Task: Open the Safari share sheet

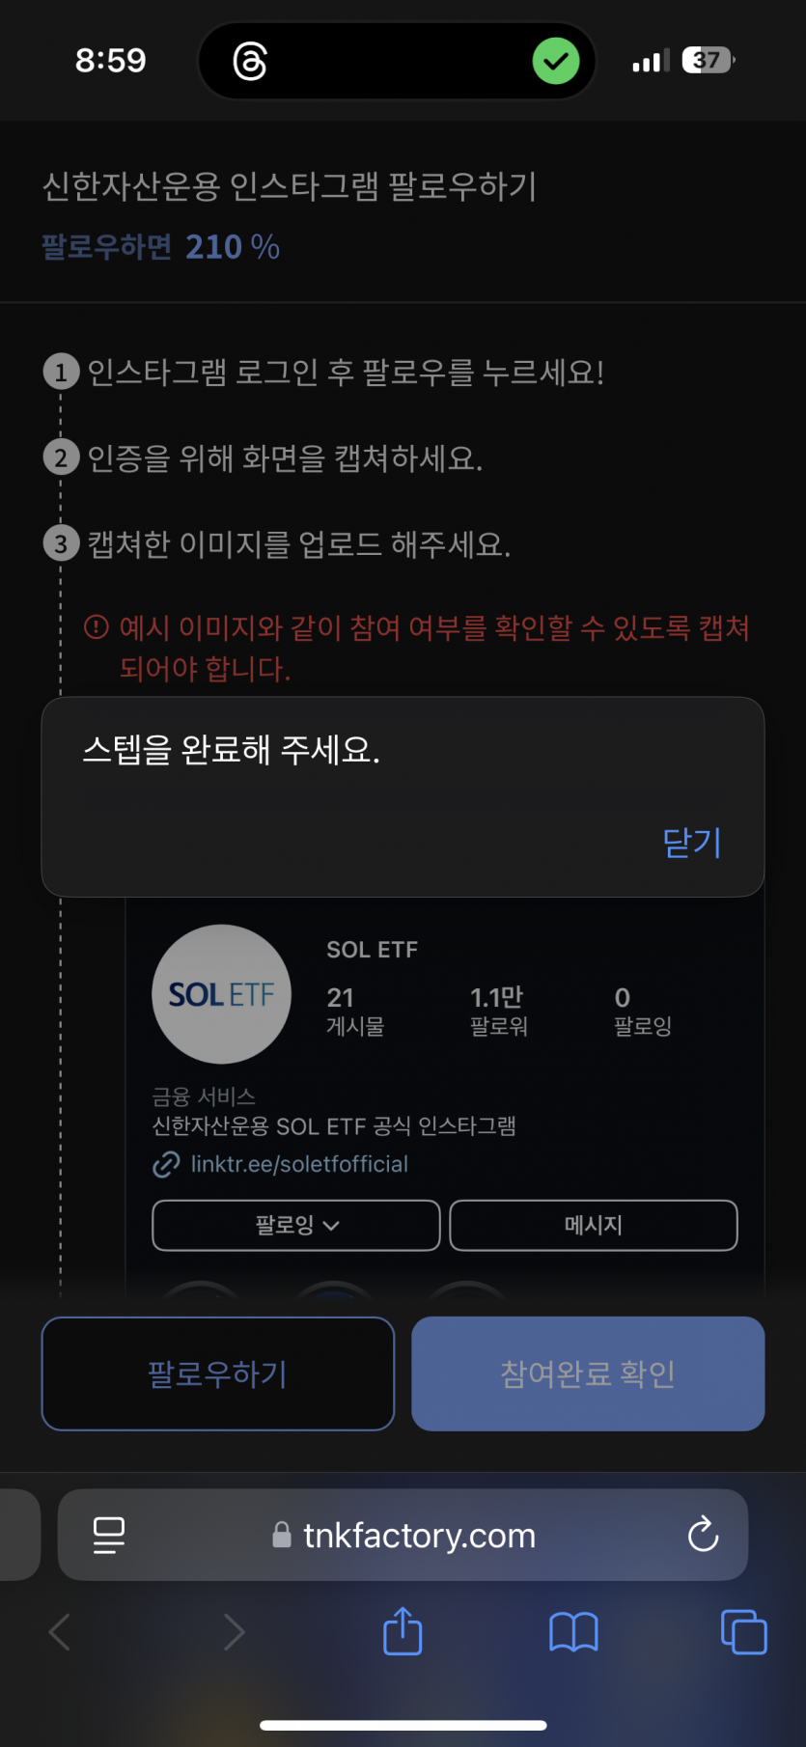Action: pos(403,1631)
